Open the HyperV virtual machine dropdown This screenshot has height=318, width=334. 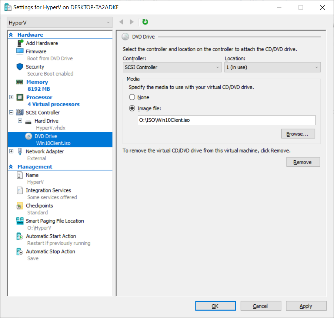59,23
